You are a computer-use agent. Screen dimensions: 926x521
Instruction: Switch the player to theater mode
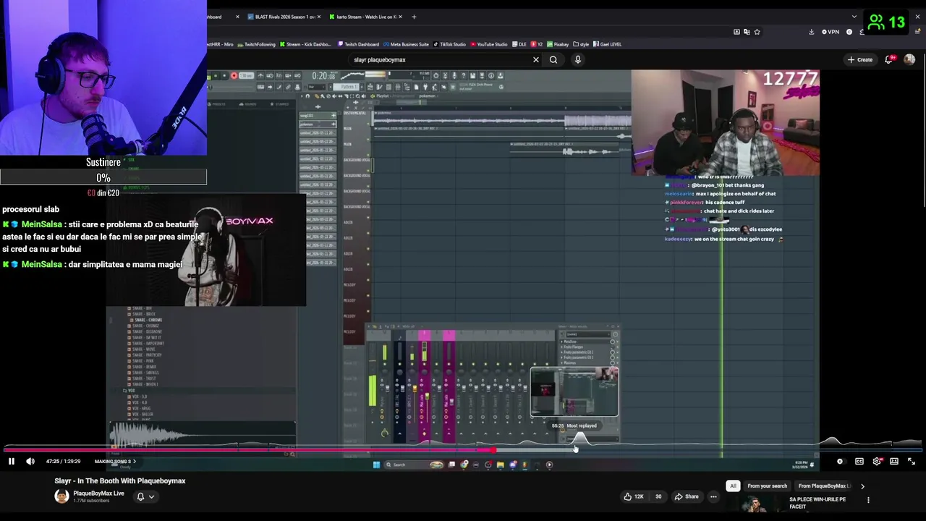(894, 462)
